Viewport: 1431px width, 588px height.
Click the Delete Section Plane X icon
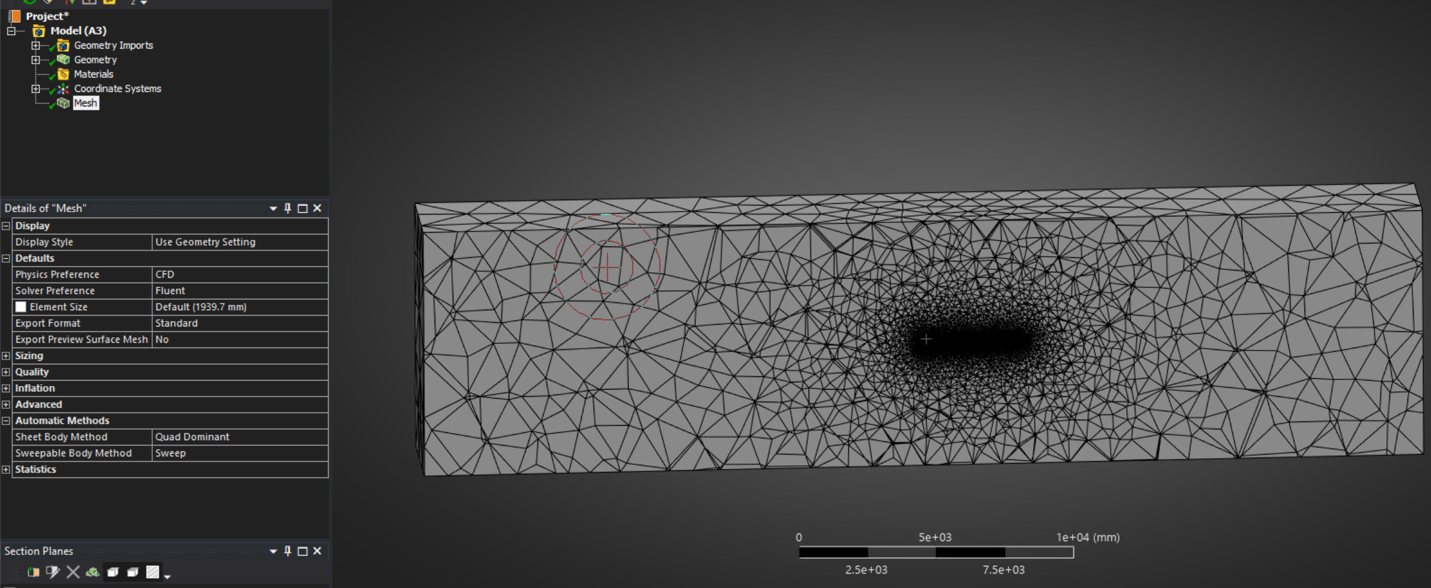click(73, 572)
